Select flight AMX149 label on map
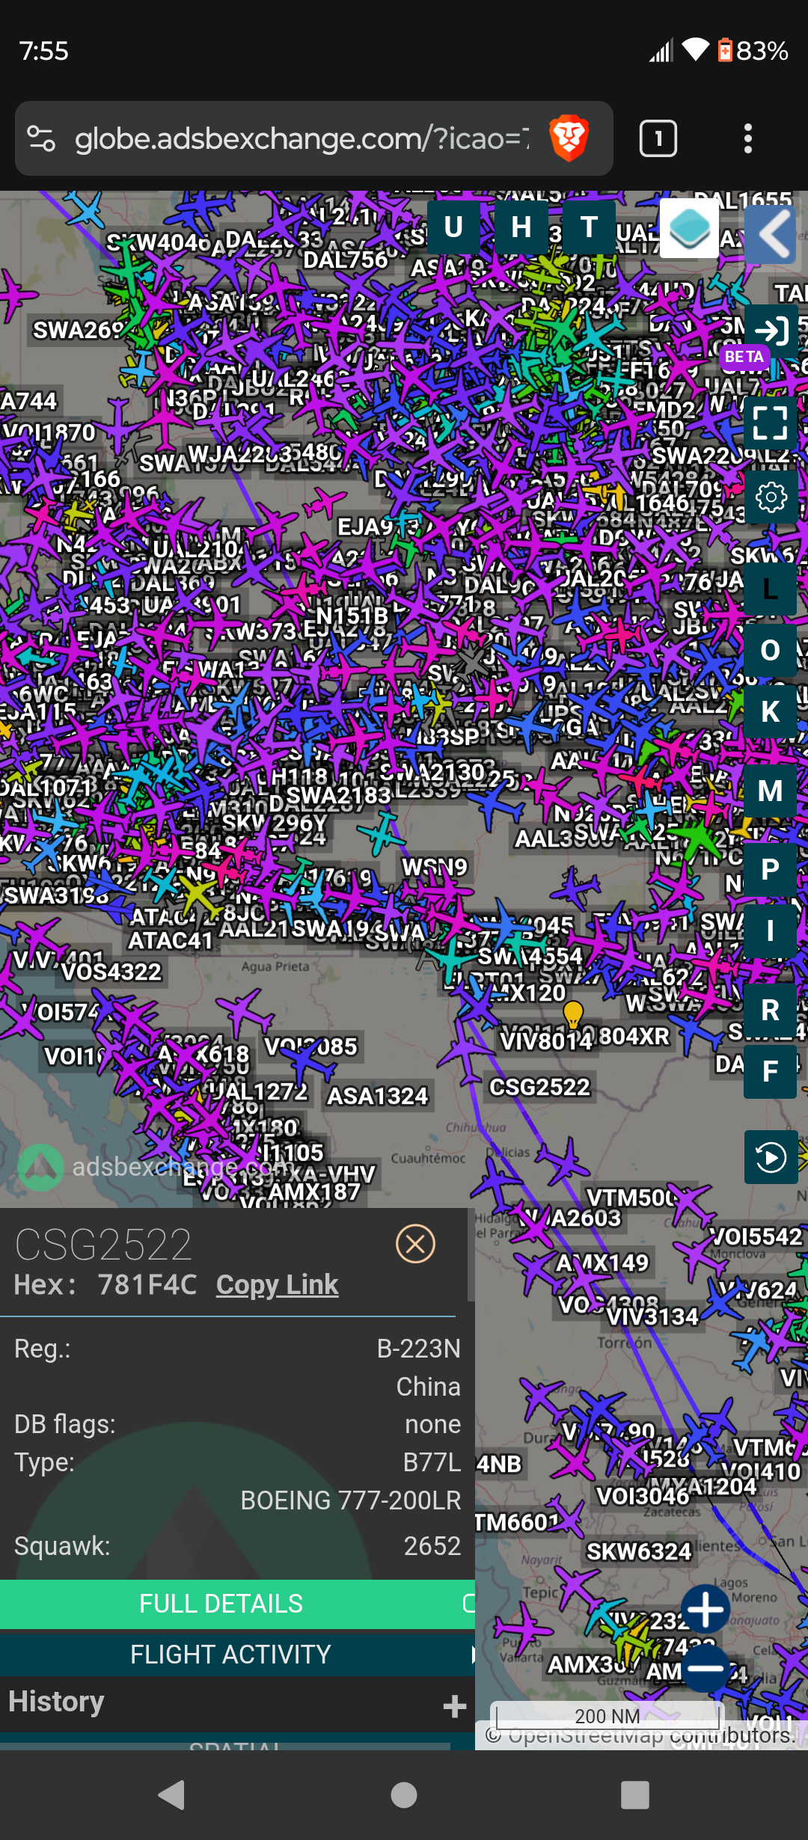This screenshot has width=808, height=1840. 602,1263
